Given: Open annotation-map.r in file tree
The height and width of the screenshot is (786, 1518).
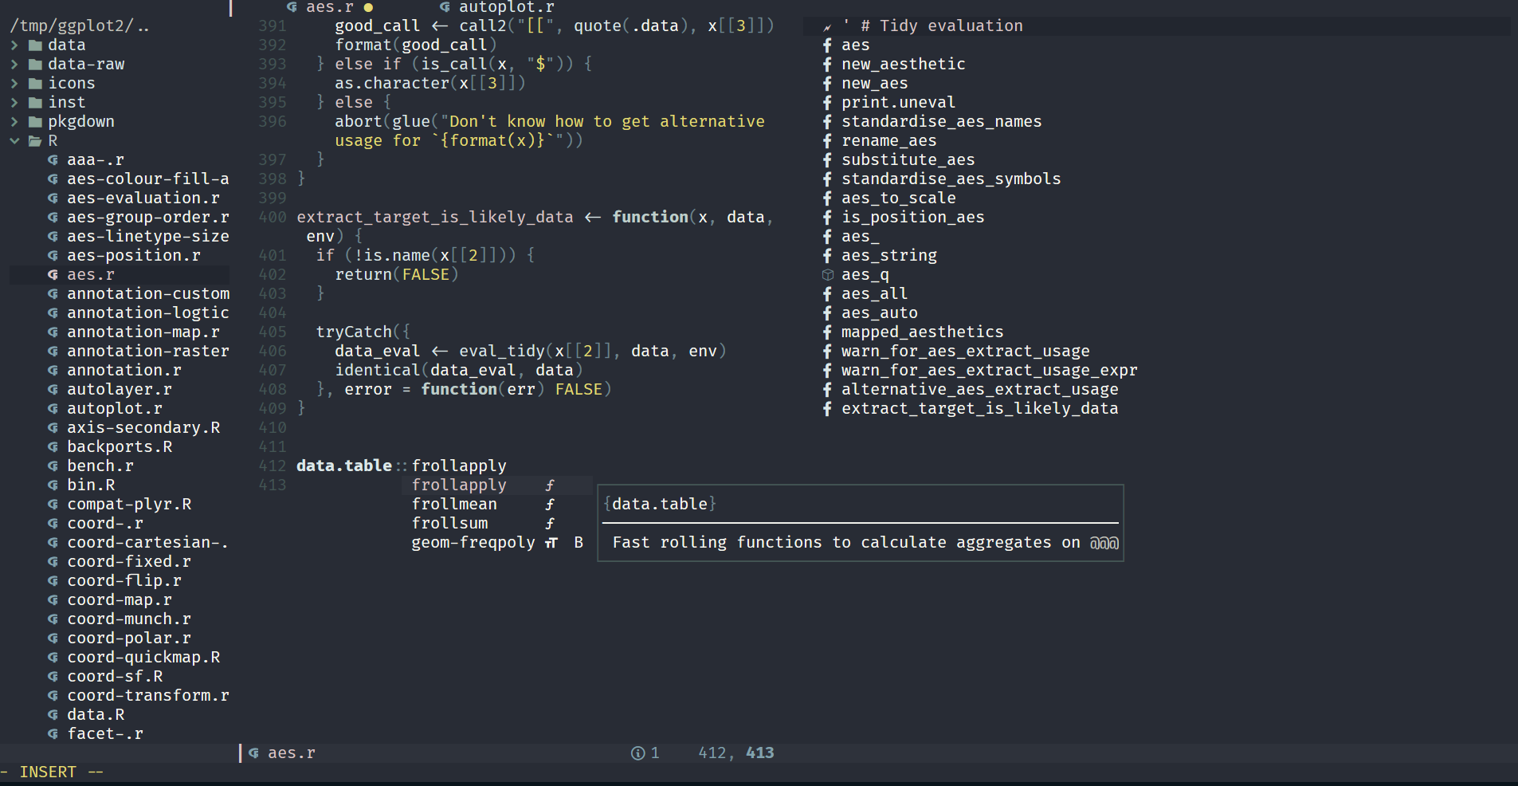Looking at the screenshot, I should (143, 332).
